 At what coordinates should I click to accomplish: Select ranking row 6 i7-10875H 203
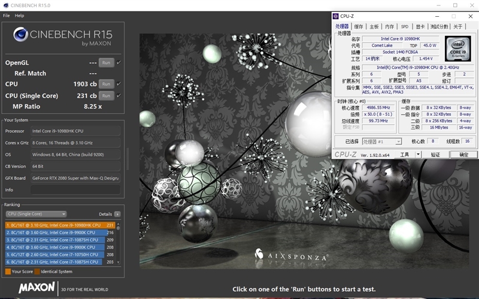click(59, 262)
